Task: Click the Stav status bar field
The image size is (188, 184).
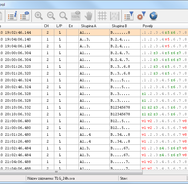Action: click(153, 178)
